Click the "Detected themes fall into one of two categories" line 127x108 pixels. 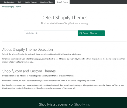[x=38, y=76]
